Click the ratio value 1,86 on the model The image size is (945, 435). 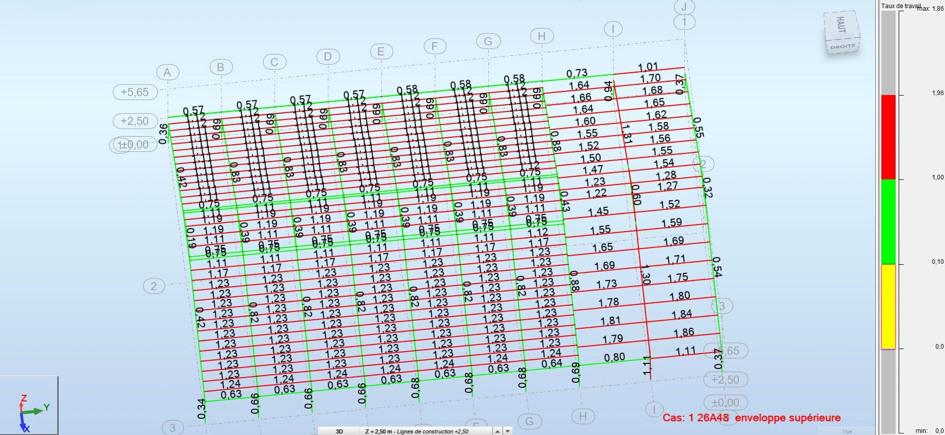[x=684, y=333]
